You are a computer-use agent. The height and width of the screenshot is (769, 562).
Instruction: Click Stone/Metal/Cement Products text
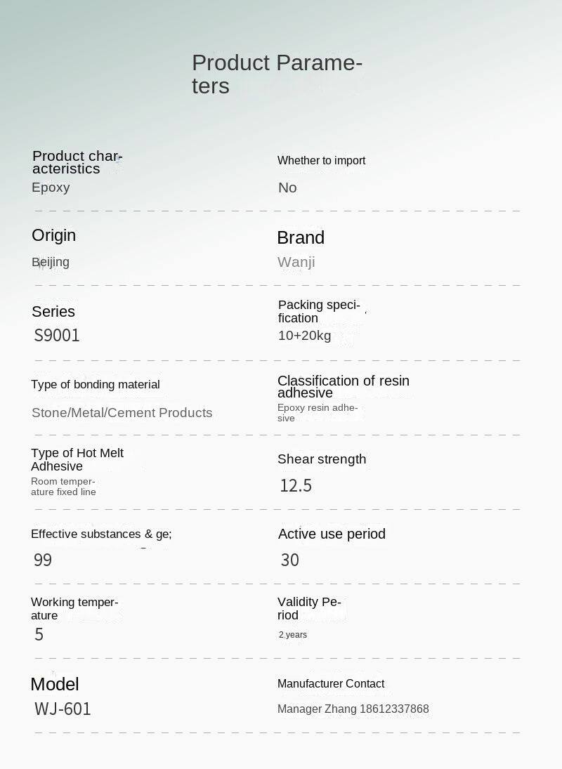[122, 412]
